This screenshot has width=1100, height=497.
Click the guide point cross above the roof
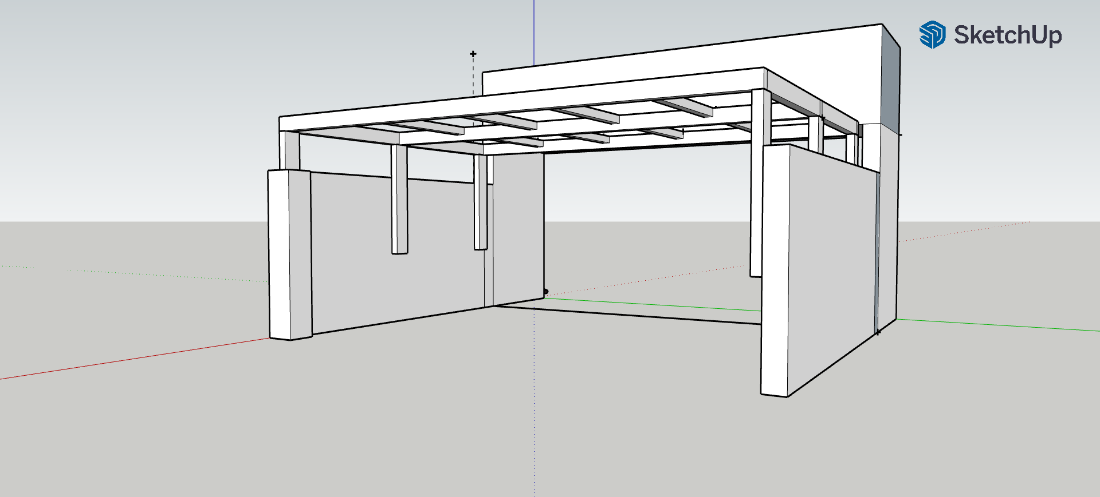[473, 54]
